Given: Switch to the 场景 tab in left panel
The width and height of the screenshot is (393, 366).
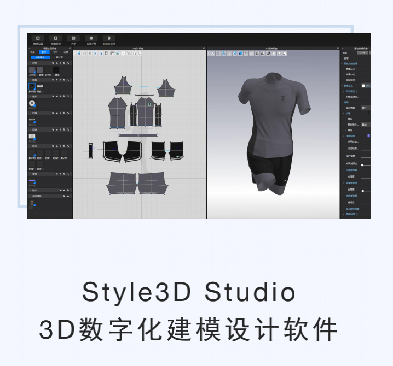Looking at the screenshot, I should [33, 52].
